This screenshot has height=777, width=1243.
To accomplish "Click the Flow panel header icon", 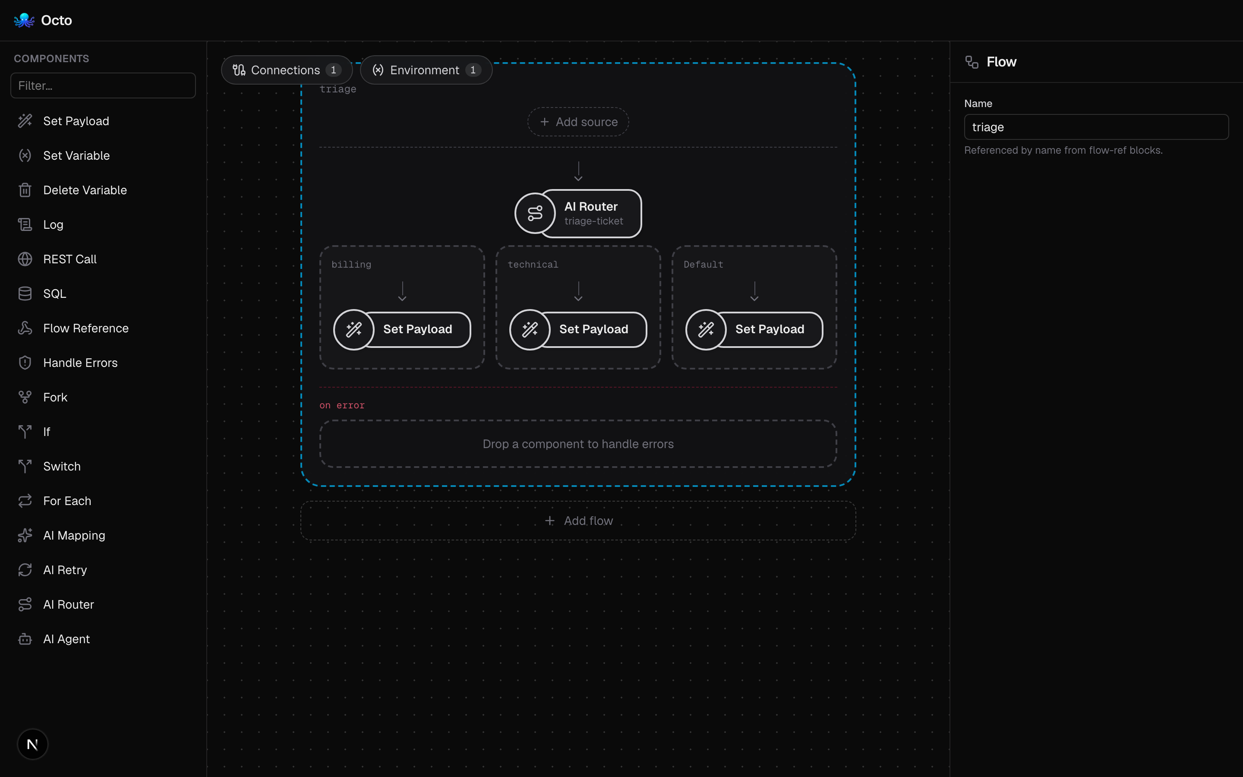I will click(x=971, y=62).
